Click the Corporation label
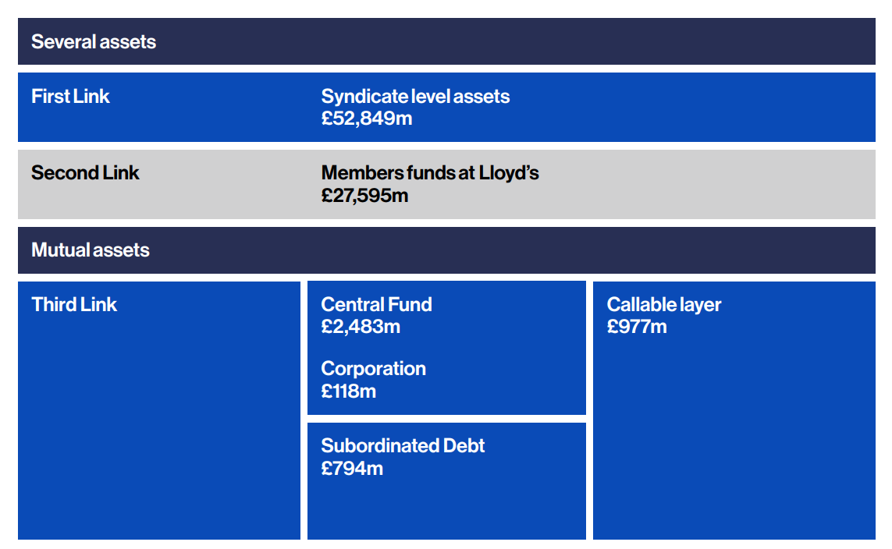Screen dimensions: 892x549 tap(373, 369)
